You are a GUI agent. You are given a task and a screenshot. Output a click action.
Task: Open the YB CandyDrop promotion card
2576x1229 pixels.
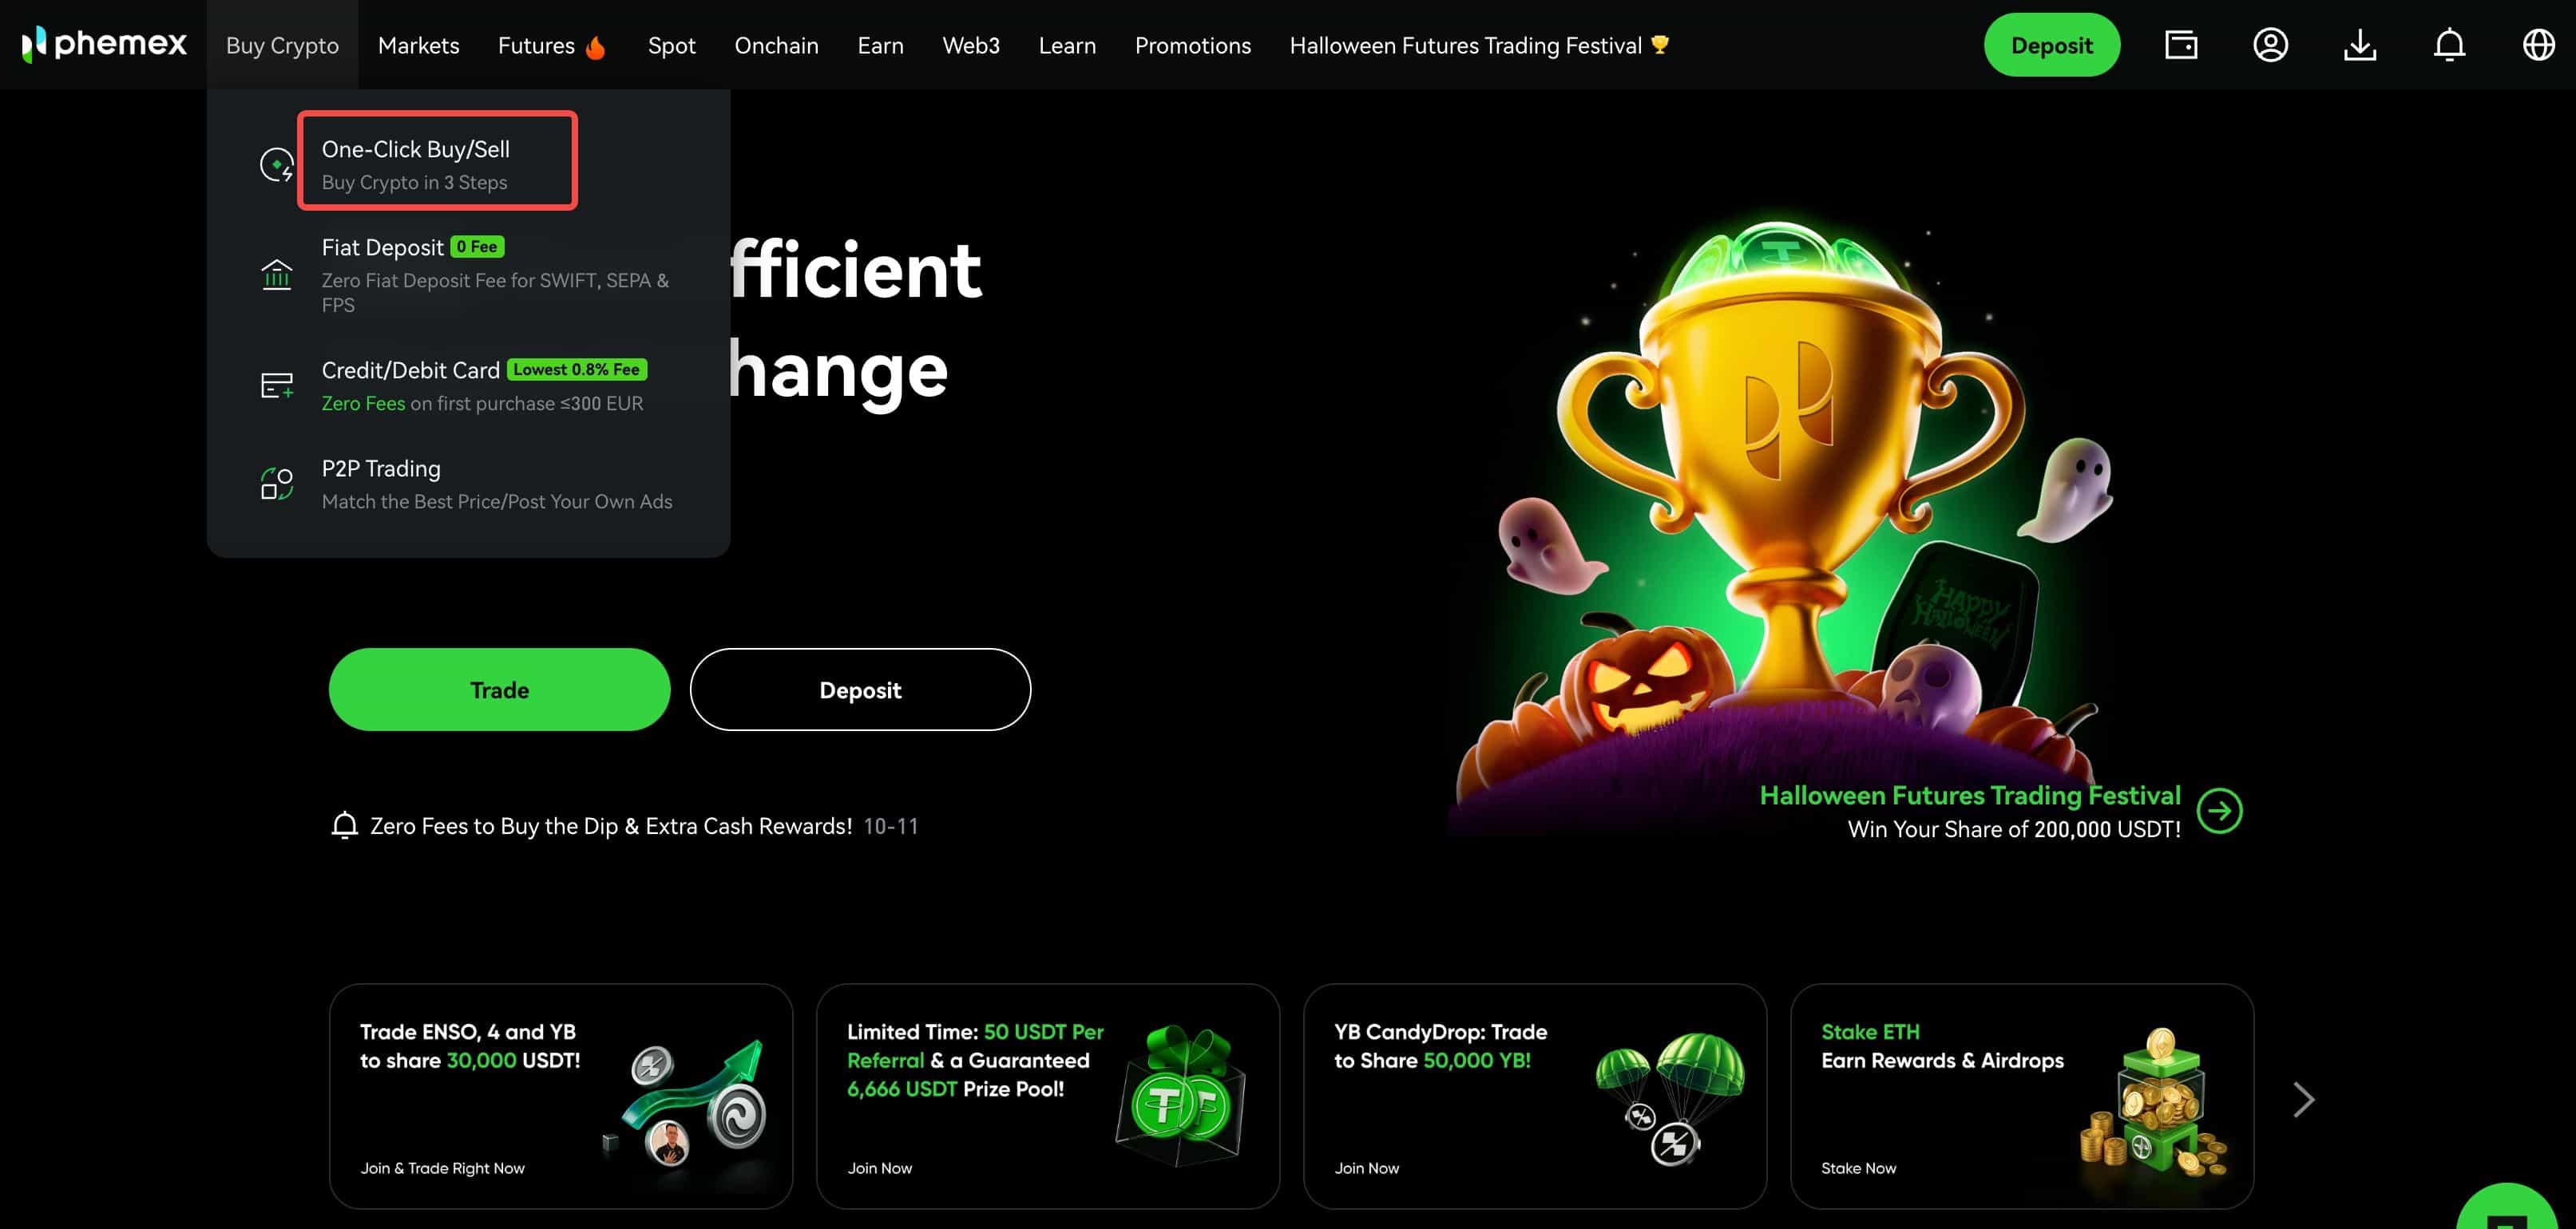point(1534,1096)
